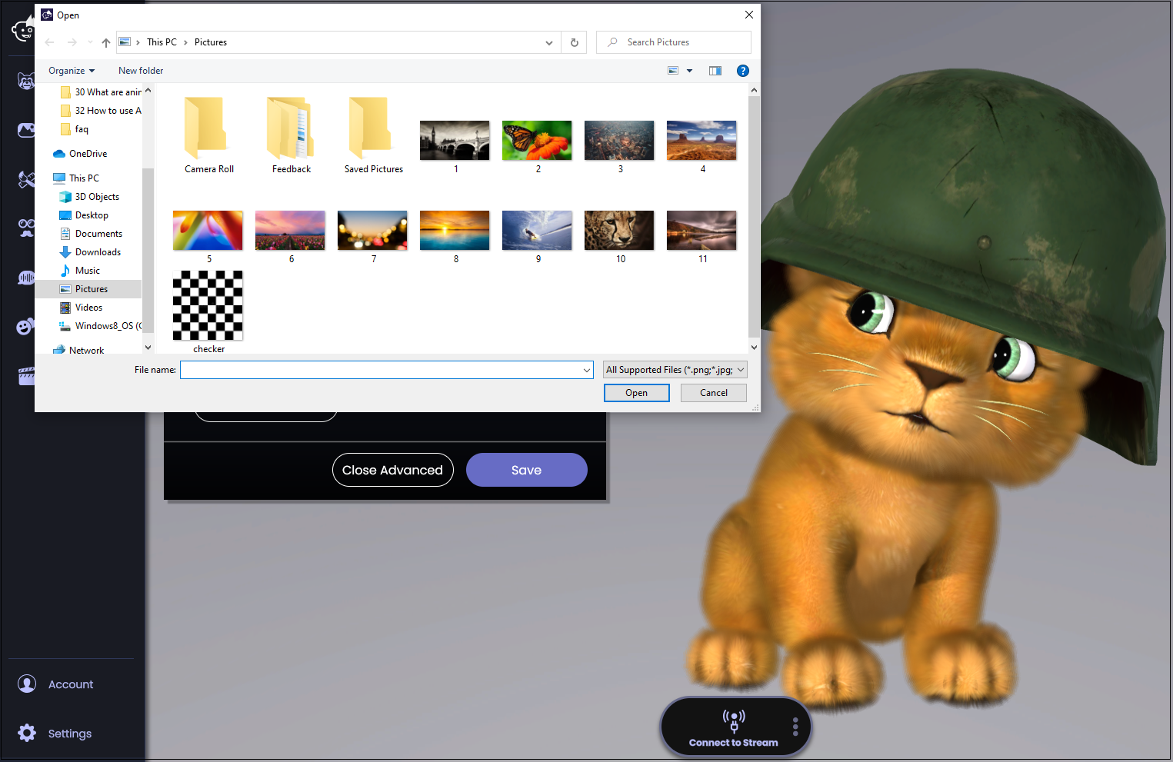The height and width of the screenshot is (762, 1173).
Task: Click This PC in the address breadcrumb
Action: (x=162, y=42)
